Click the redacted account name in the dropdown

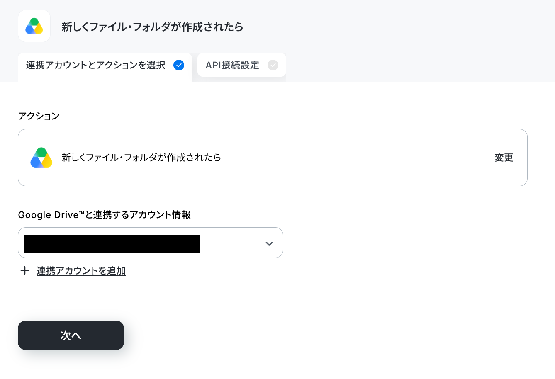[x=112, y=244]
